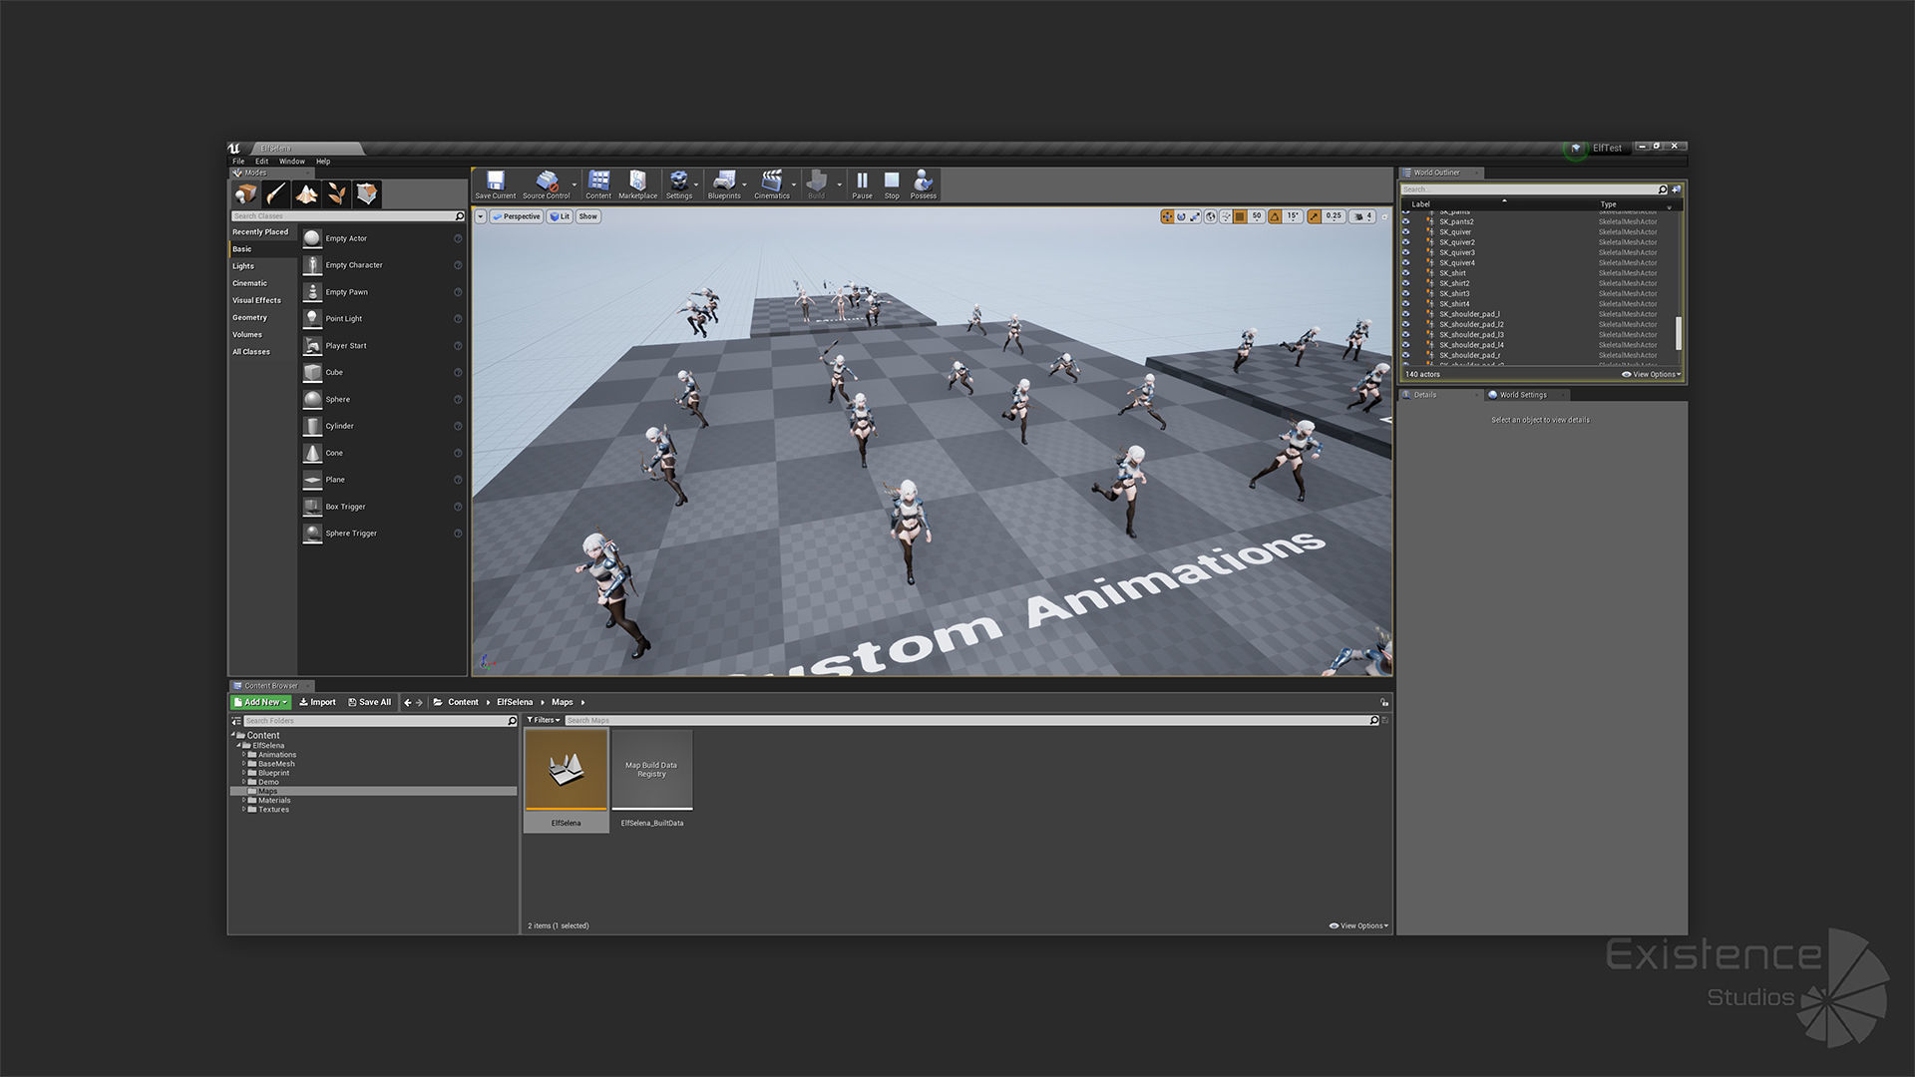This screenshot has width=1915, height=1077.
Task: Toggle grid snapping in the viewport toolbar
Action: click(1240, 216)
